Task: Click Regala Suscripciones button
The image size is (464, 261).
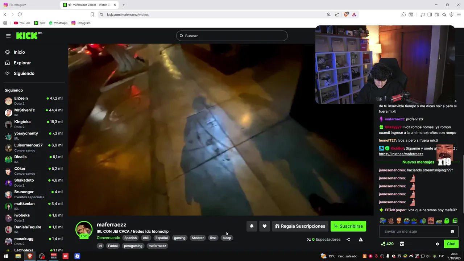Action: tap(300, 226)
